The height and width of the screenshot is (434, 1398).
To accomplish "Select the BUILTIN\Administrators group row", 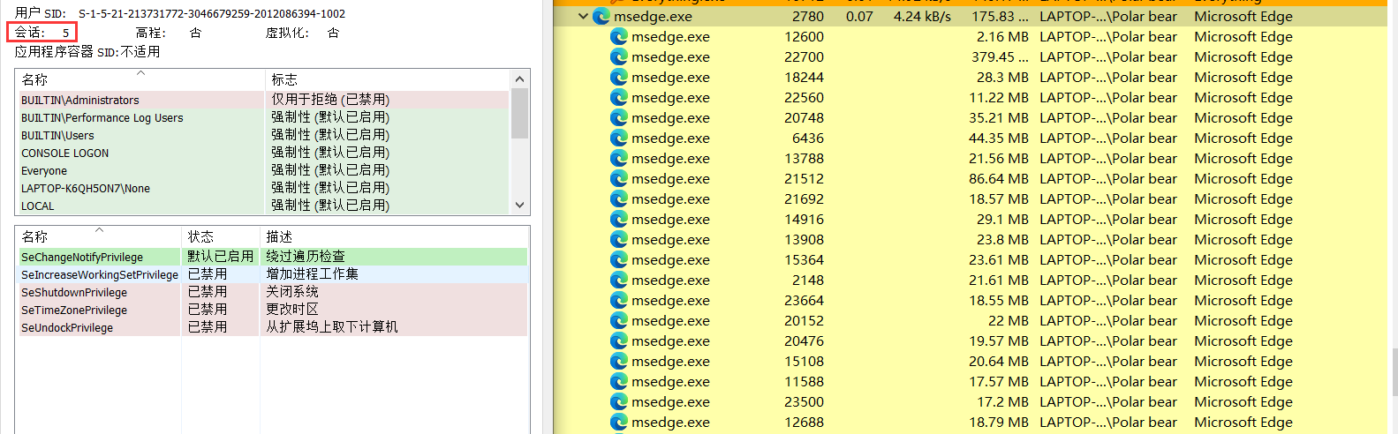I will pos(263,100).
